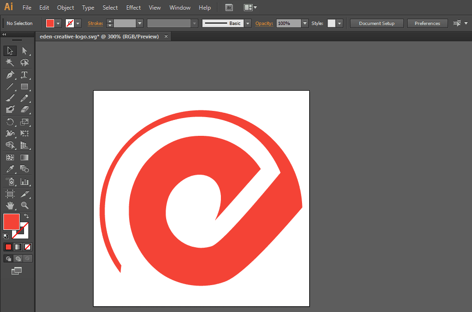Open the Object menu

pyautogui.click(x=65, y=8)
